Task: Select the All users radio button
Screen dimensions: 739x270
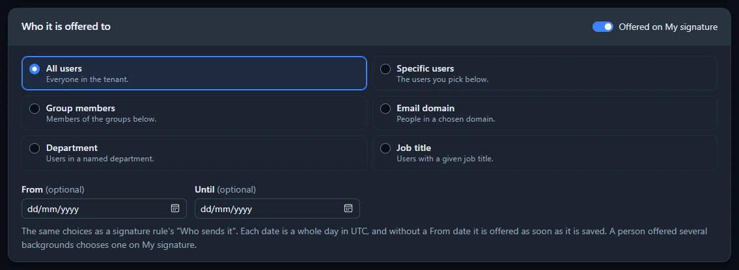Action: [35, 69]
